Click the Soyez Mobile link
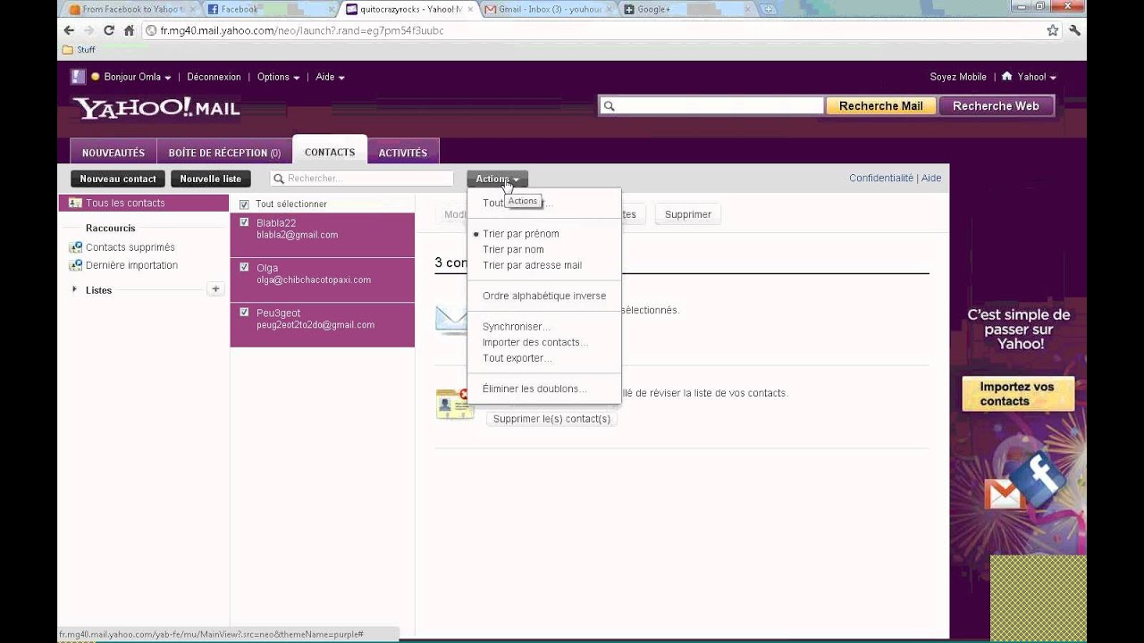The image size is (1144, 643). tap(958, 77)
